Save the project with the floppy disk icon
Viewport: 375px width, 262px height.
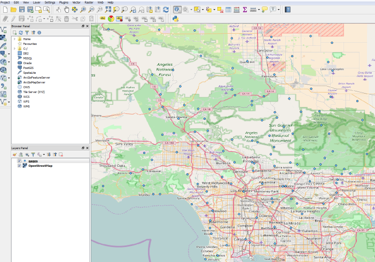tap(22, 10)
